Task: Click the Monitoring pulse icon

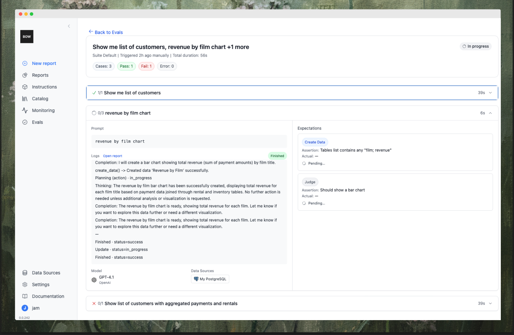Action: [x=25, y=110]
